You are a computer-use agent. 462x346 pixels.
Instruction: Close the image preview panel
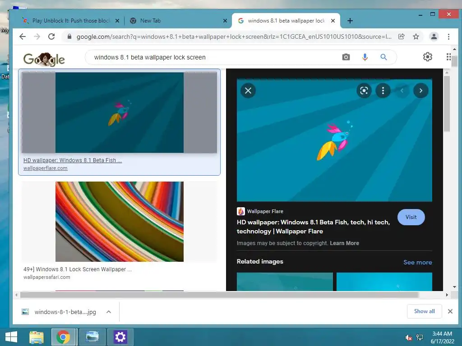point(248,91)
